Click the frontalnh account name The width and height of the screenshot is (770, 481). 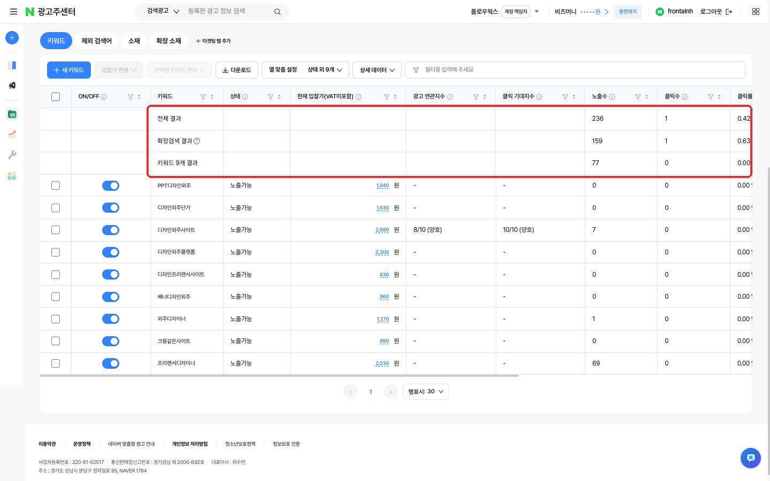(x=680, y=11)
